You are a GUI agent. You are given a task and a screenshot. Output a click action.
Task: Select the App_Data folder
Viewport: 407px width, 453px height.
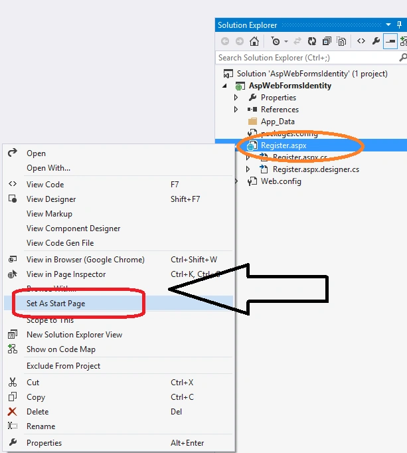278,122
